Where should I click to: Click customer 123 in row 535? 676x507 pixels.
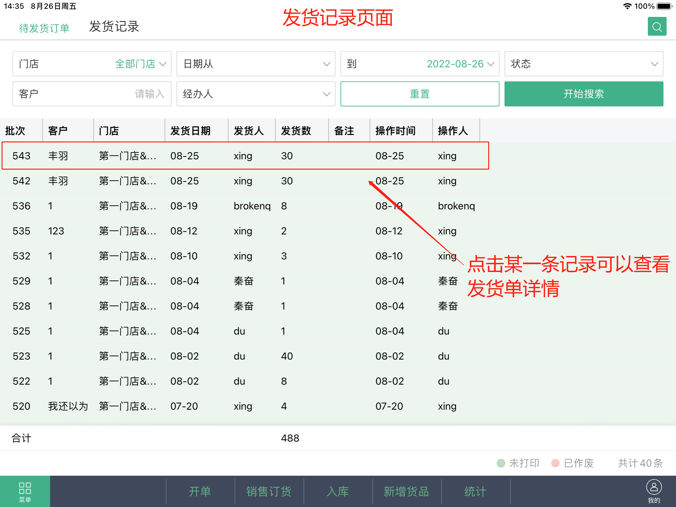pos(56,231)
